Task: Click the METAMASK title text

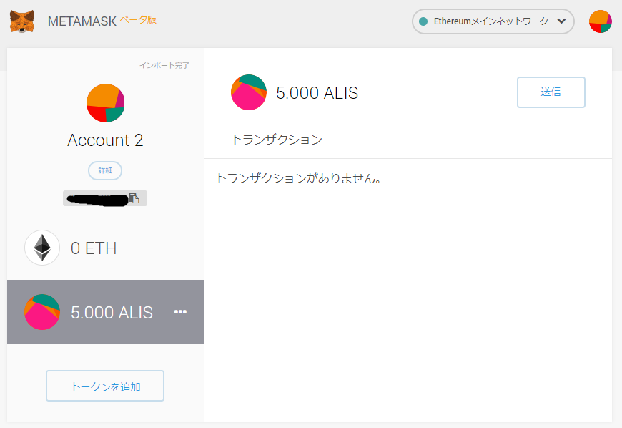Action: [82, 21]
